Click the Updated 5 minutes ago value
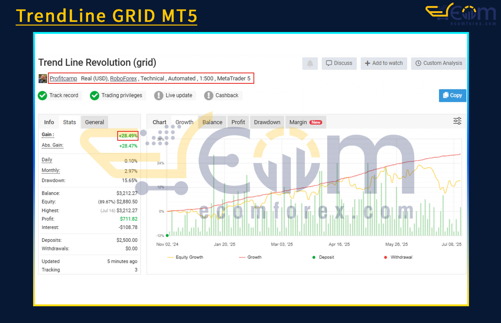The height and width of the screenshot is (323, 501). [x=122, y=262]
